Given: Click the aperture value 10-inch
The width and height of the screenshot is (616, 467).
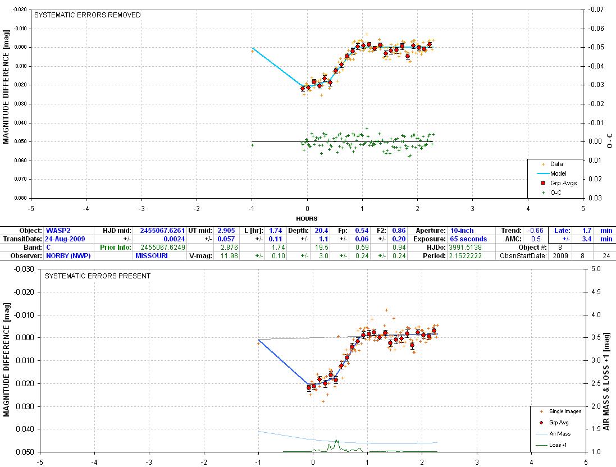Looking at the screenshot, I should pos(462,231).
